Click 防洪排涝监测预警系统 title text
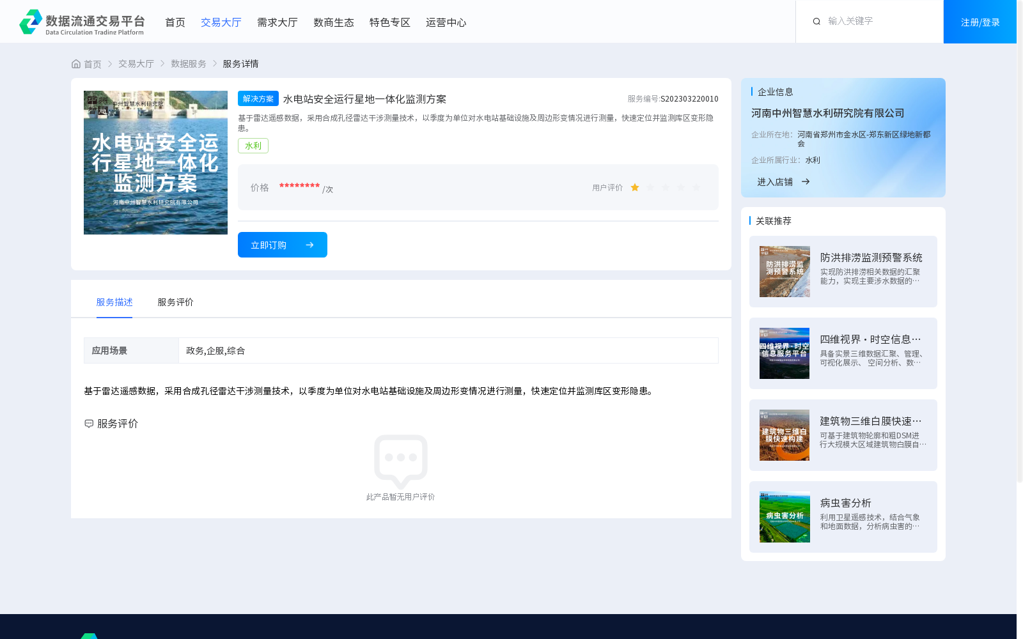This screenshot has height=639, width=1023. (871, 258)
